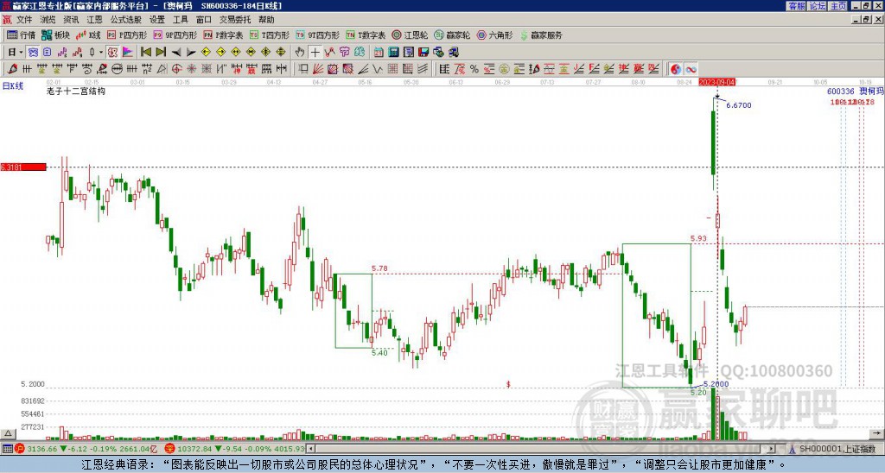Viewport: 885px width, 473px height.
Task: Open the T四方形 tool
Action: (x=270, y=35)
